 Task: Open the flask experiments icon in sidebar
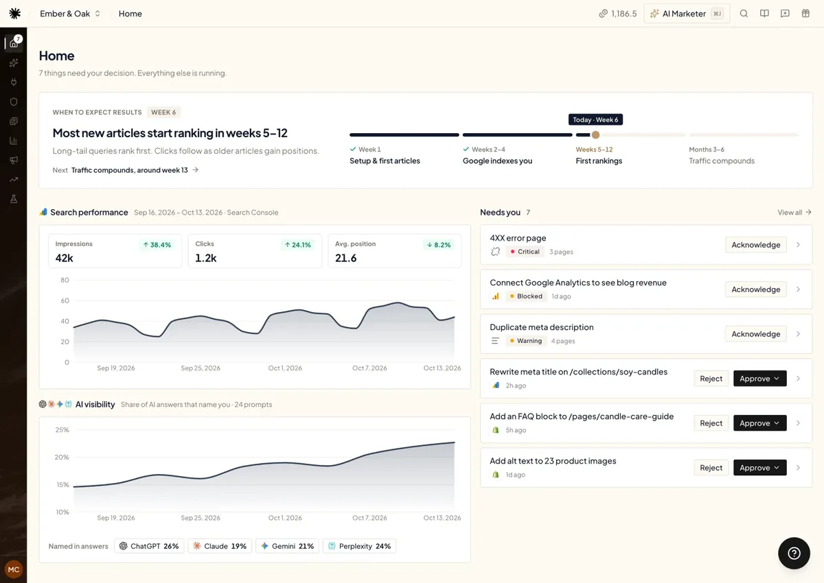(x=14, y=199)
